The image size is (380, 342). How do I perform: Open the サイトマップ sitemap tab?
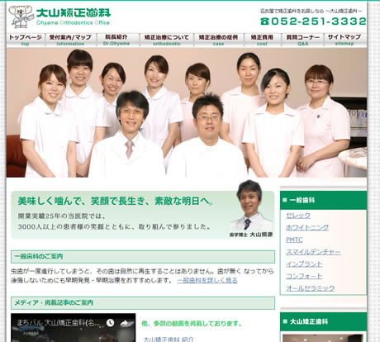click(x=344, y=40)
